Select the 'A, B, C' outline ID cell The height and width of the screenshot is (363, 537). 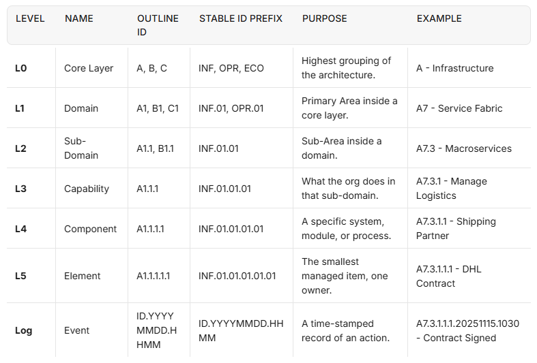152,68
